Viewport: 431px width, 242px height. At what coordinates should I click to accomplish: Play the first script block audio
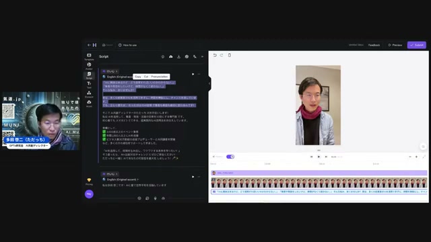click(x=193, y=74)
